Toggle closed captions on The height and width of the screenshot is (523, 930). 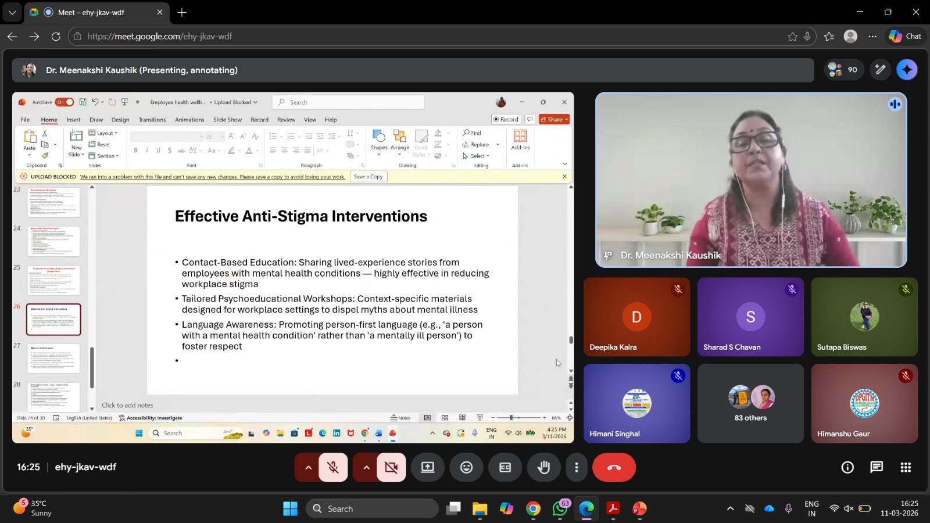click(x=505, y=467)
